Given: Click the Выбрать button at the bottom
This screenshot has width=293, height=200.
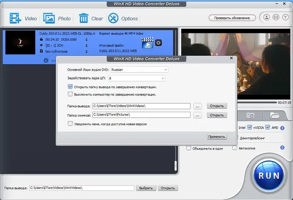Looking at the screenshot, I should point(146,188).
